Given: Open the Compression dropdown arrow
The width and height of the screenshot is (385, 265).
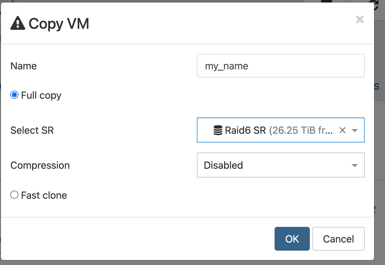Looking at the screenshot, I should point(355,165).
